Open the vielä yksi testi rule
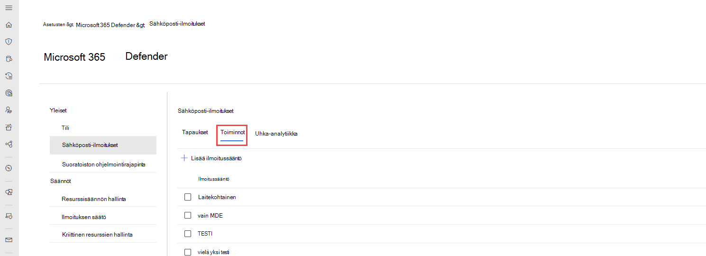706x256 pixels. (213, 252)
